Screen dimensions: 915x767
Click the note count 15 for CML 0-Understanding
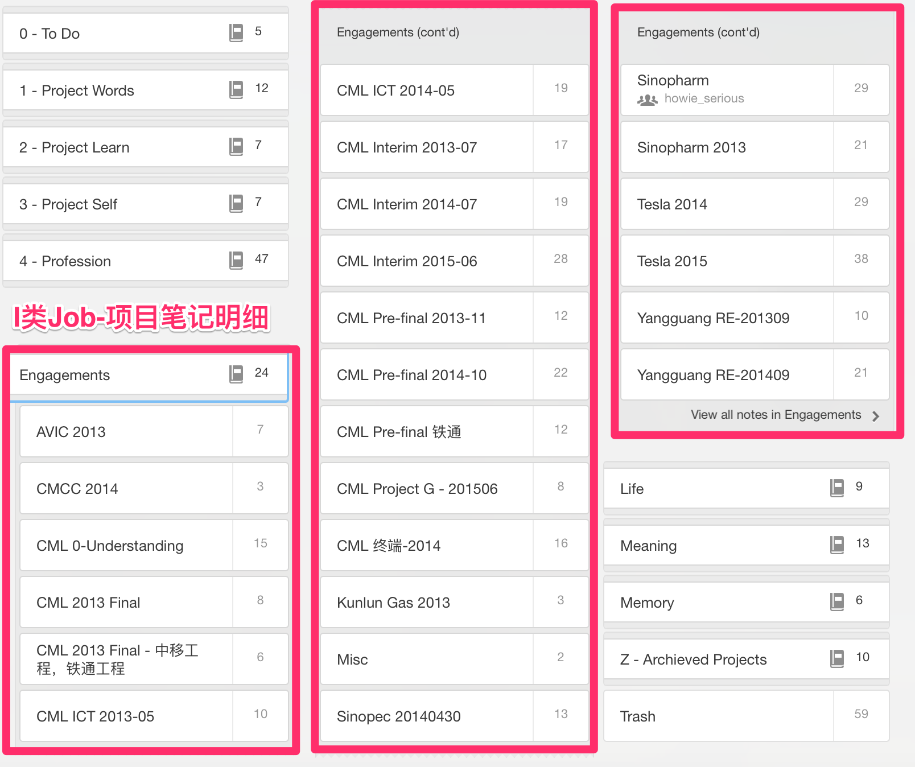pos(260,543)
